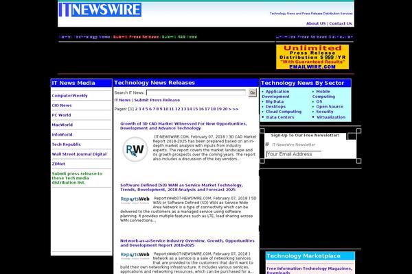Screen dimensions: 412x274
Task: Click the Technology News By Sector heading
Action: [302, 83]
